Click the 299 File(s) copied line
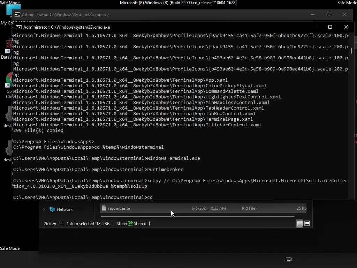 [x=38, y=131]
